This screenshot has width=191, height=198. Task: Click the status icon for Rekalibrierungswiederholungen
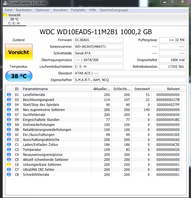[x=9, y=130]
